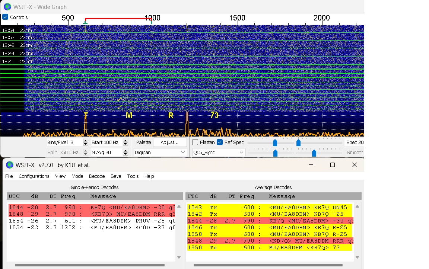
Task: Click the Adjust... palette button
Action: click(x=170, y=142)
